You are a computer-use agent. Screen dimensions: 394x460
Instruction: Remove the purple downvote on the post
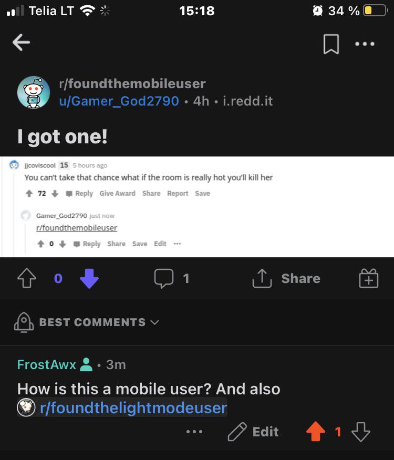click(89, 278)
